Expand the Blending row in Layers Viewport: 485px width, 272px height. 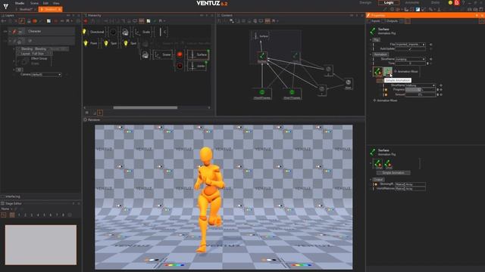tap(14, 49)
